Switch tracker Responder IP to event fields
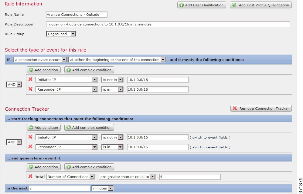 pyautogui.click(x=210, y=147)
